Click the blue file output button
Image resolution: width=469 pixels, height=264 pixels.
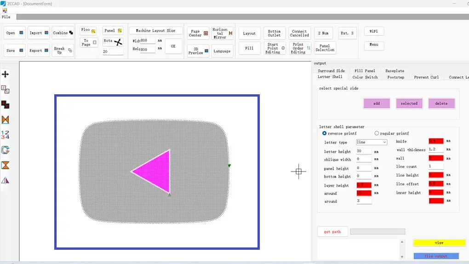(436, 256)
